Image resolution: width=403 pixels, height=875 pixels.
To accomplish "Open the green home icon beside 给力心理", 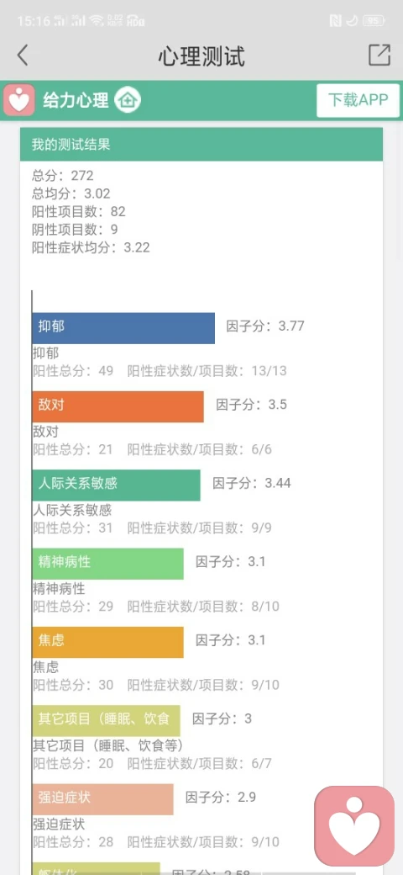I will click(128, 100).
